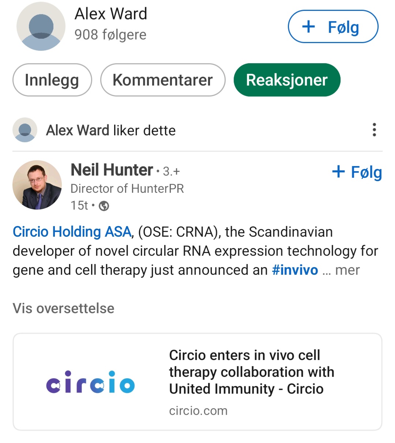The height and width of the screenshot is (443, 395).
Task: Follow Alex Ward with the Følg button
Action: tap(333, 27)
